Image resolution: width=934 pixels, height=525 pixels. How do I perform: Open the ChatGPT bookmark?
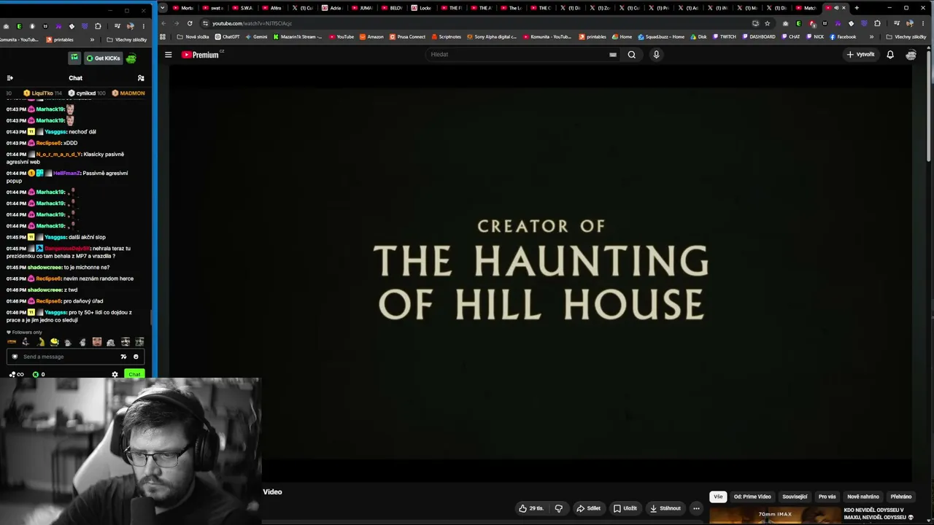tap(227, 36)
